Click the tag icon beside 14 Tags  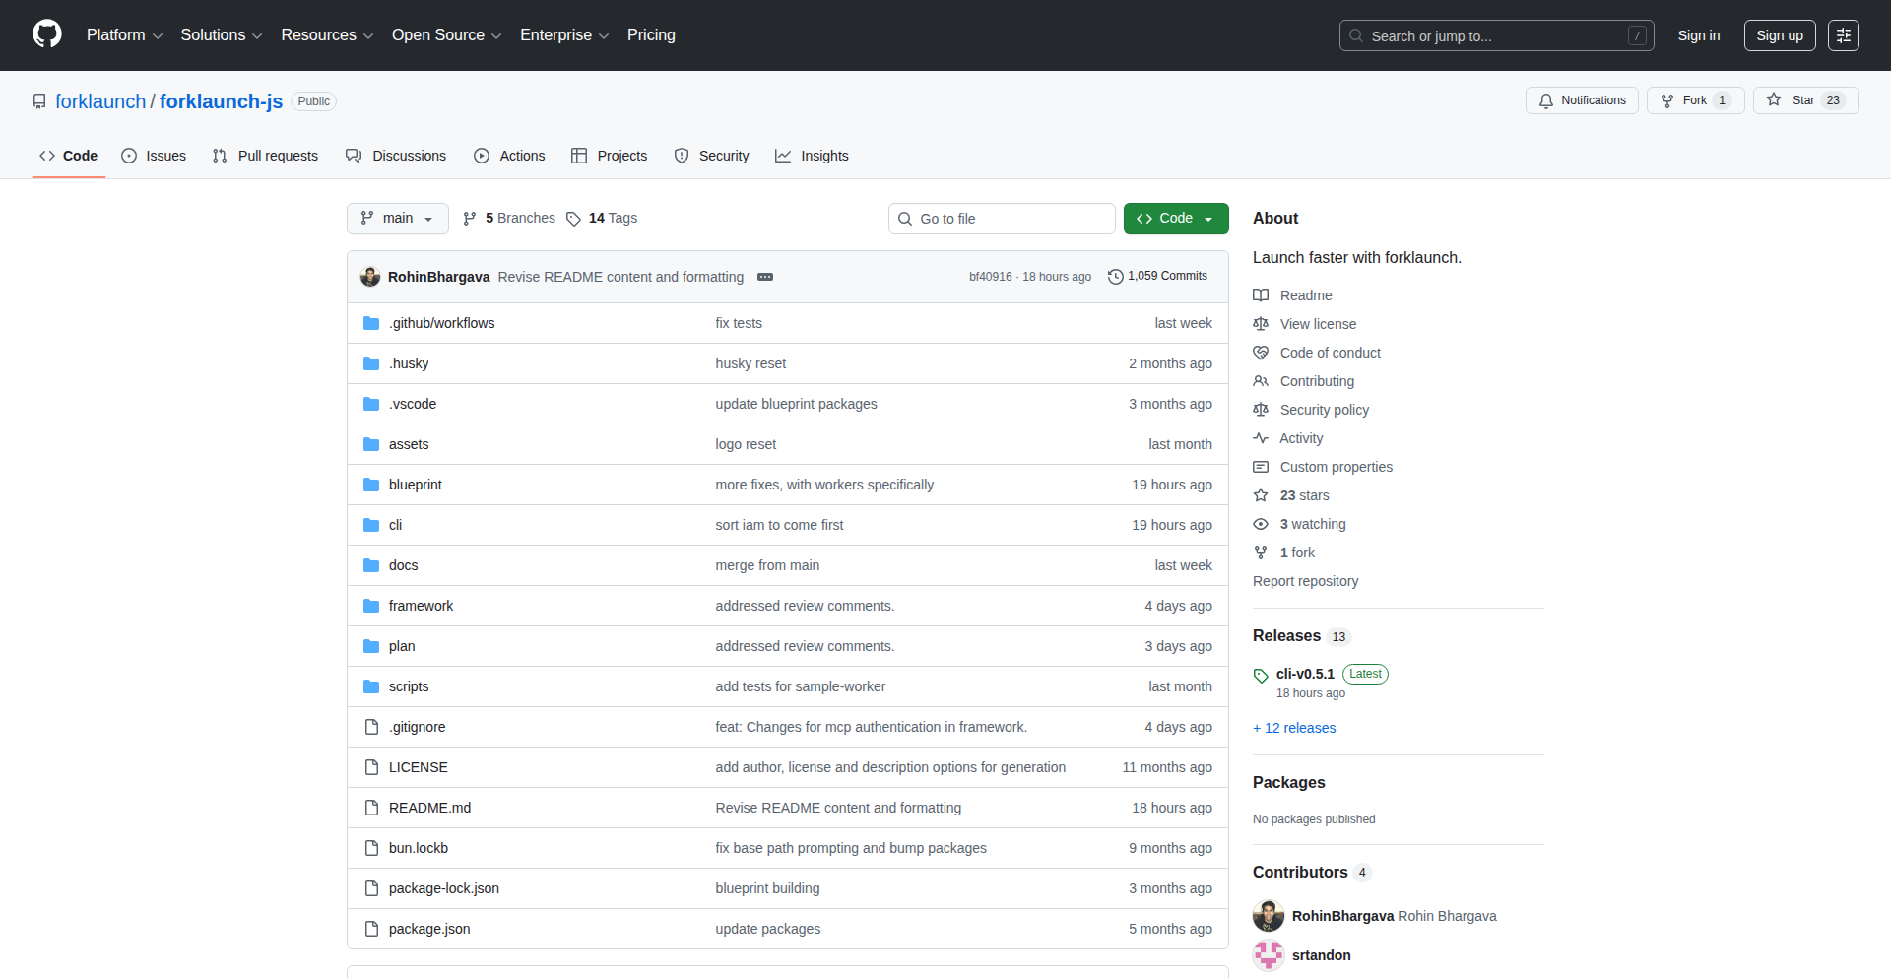[x=575, y=218]
